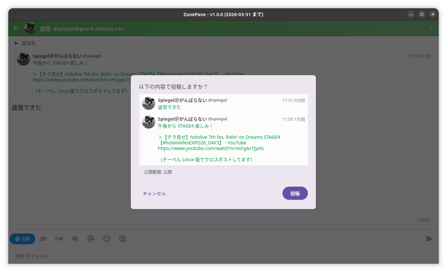The image size is (447, 272).
Task: Click キャンセル to dismiss the dialog
Action: 154,194
